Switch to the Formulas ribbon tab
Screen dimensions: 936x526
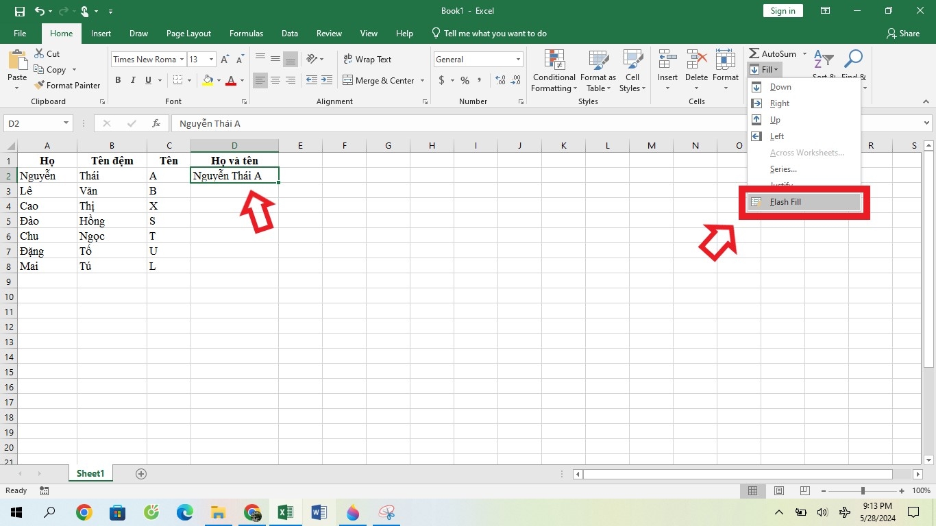246,33
